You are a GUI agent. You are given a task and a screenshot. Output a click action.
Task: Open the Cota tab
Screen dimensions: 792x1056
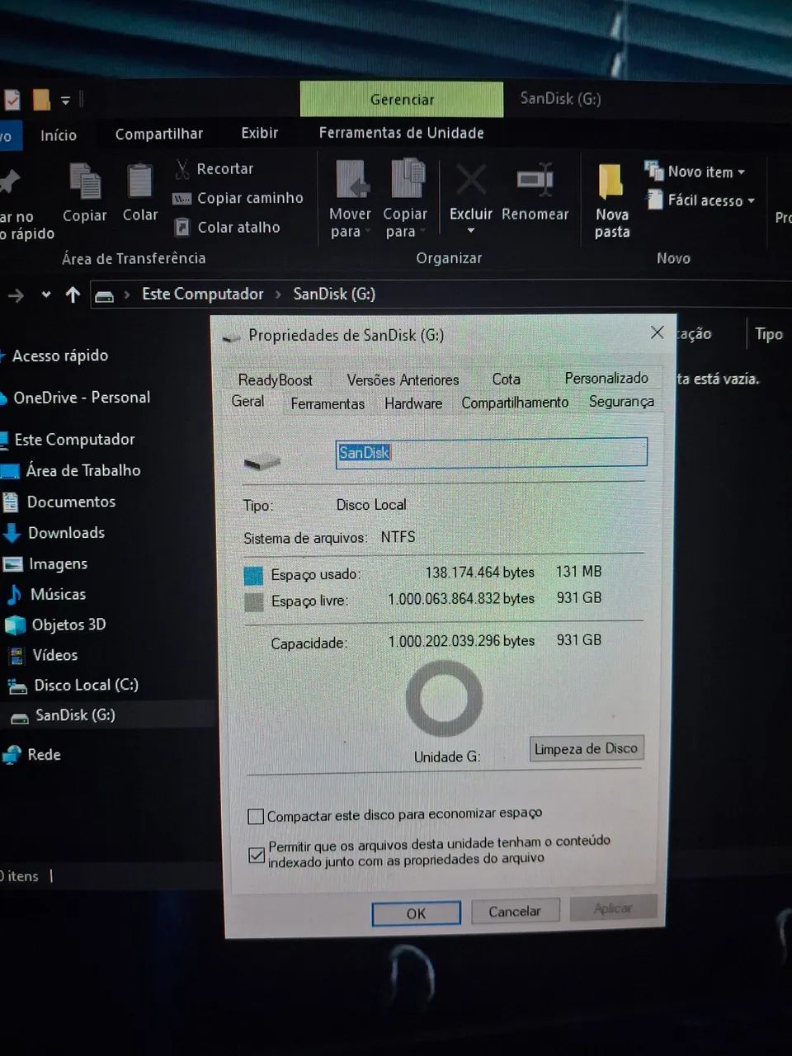506,379
